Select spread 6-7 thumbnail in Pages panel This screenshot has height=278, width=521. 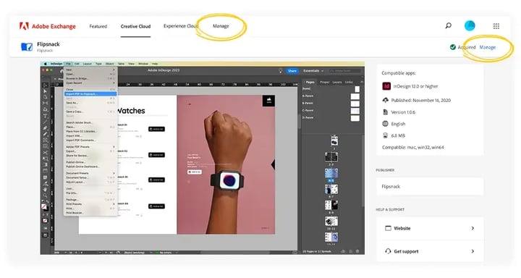tap(331, 190)
